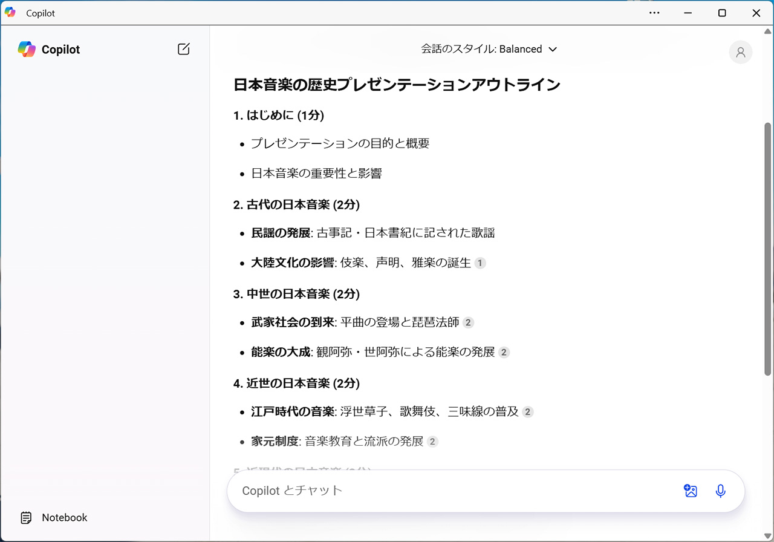Start a new chat with compose icon
This screenshot has width=774, height=542.
(x=184, y=49)
